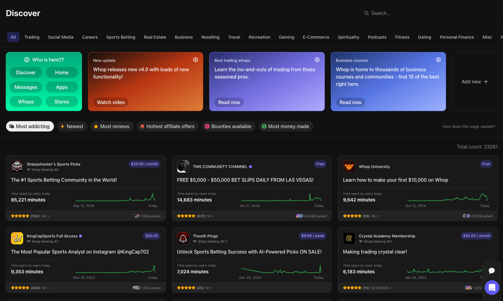Viewport: 503px width, 301px height.
Task: Click the Watch video button
Action: click(111, 102)
